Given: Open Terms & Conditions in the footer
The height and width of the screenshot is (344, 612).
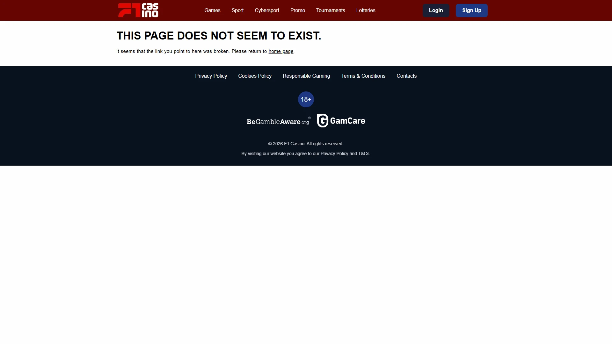Looking at the screenshot, I should click(x=363, y=76).
